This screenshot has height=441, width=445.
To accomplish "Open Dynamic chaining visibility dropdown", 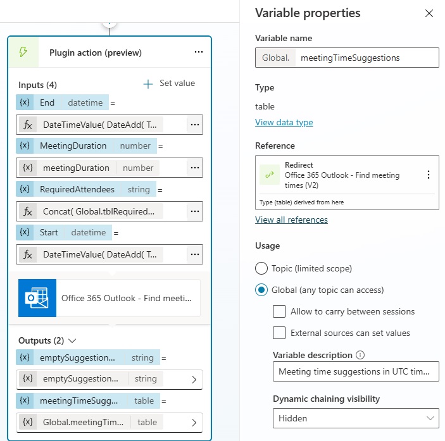I will click(x=356, y=418).
